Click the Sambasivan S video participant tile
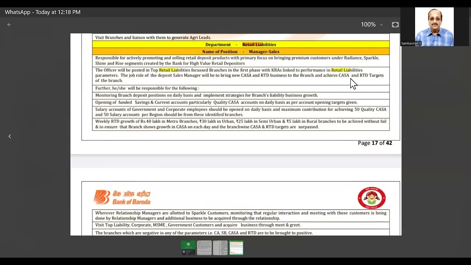Viewport: 471px width, 265px height. (x=434, y=26)
